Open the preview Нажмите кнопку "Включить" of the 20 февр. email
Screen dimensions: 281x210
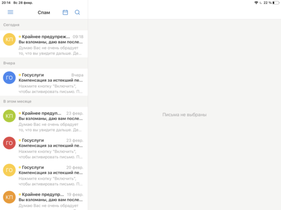pyautogui.click(x=47, y=179)
